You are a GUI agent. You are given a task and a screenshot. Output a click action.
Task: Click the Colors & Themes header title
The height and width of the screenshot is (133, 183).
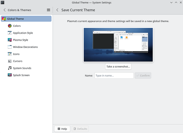19,10
